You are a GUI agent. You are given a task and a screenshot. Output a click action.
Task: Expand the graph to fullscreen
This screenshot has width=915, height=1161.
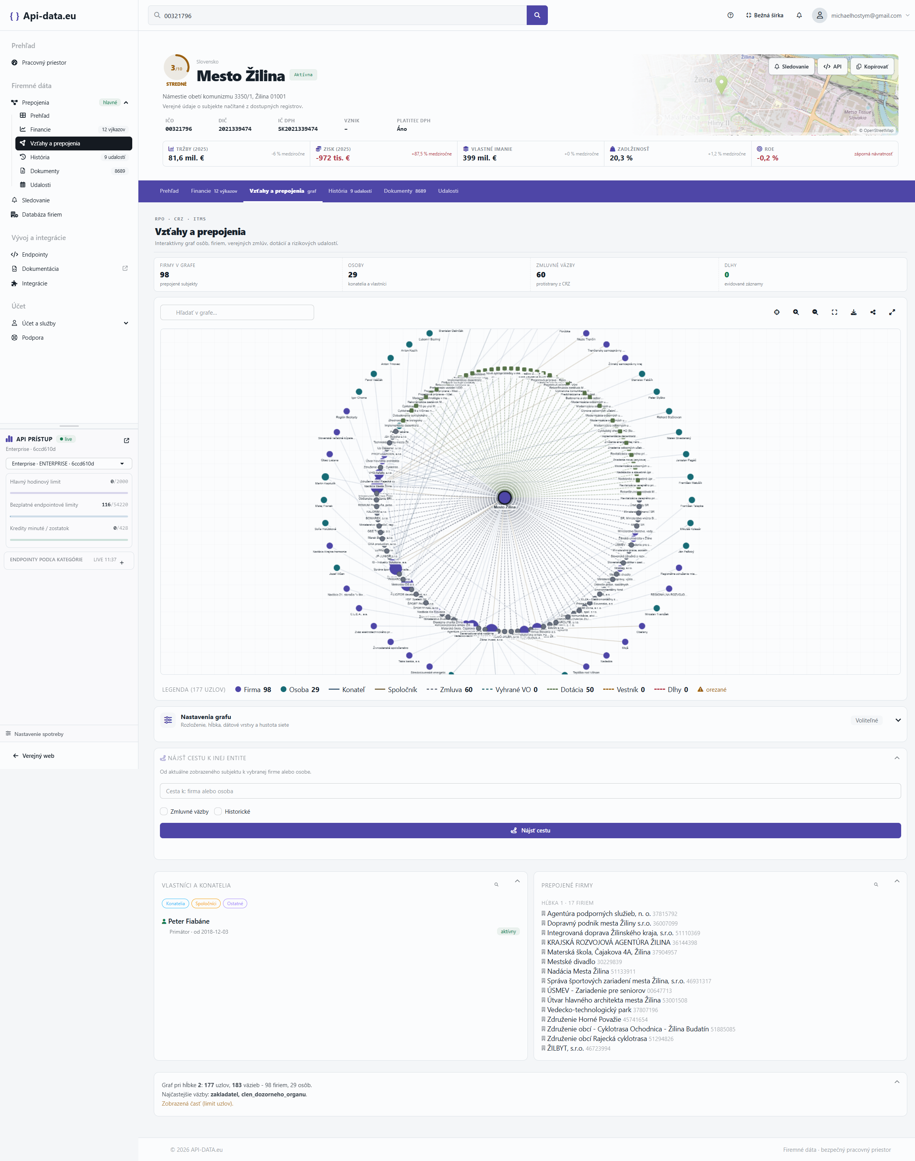[x=892, y=312]
